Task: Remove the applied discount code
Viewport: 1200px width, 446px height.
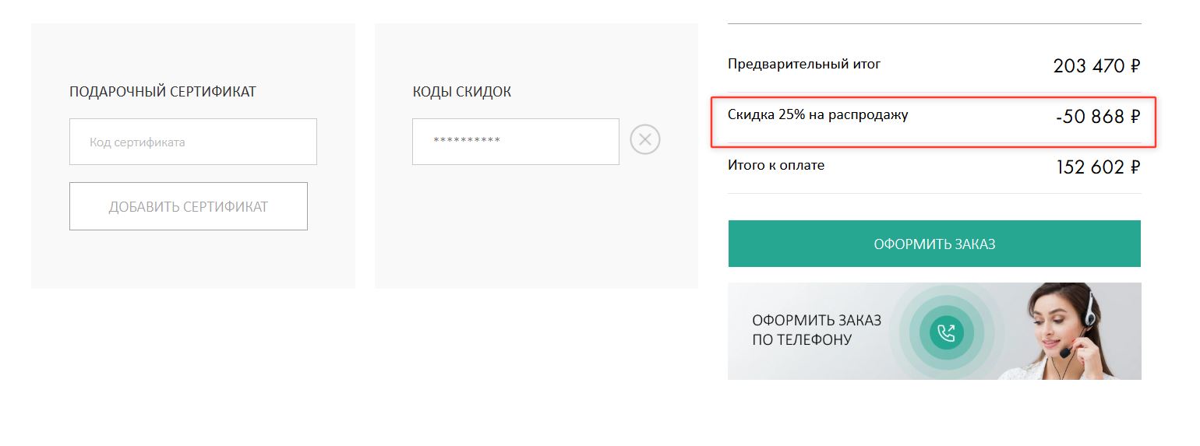Action: [644, 140]
